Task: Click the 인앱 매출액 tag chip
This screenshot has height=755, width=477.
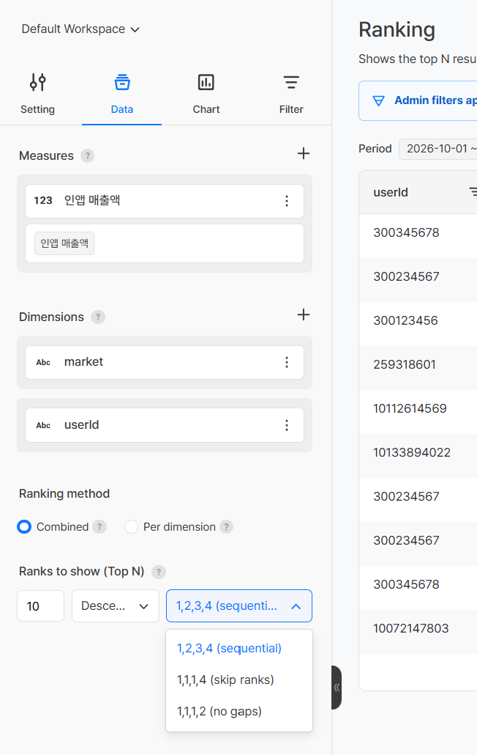Action: click(x=64, y=243)
